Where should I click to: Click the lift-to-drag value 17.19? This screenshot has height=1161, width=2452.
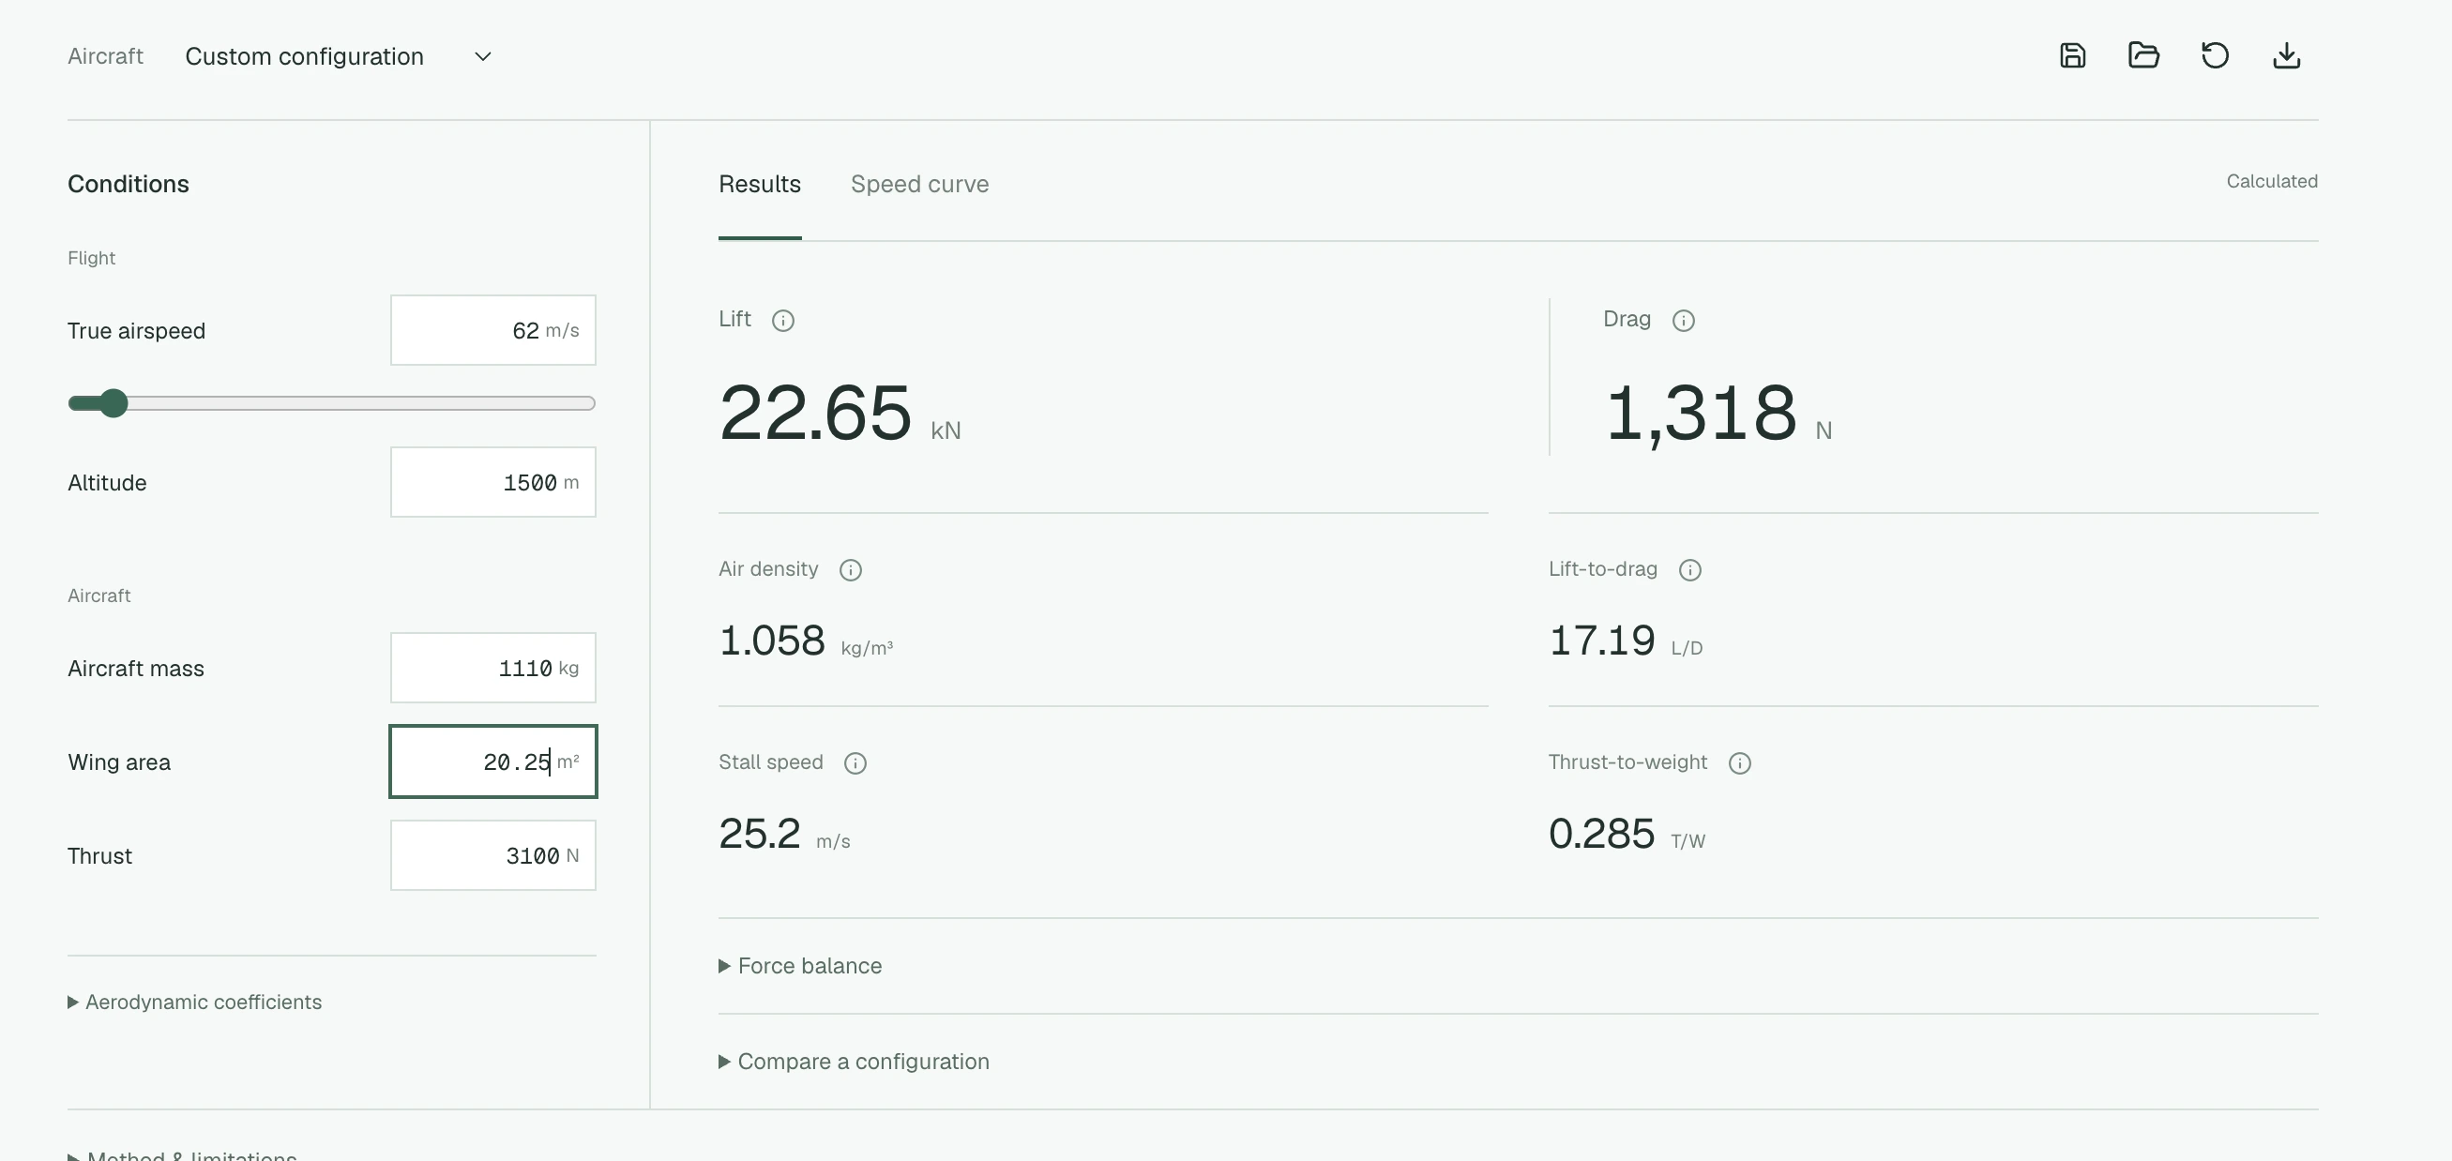click(1602, 641)
